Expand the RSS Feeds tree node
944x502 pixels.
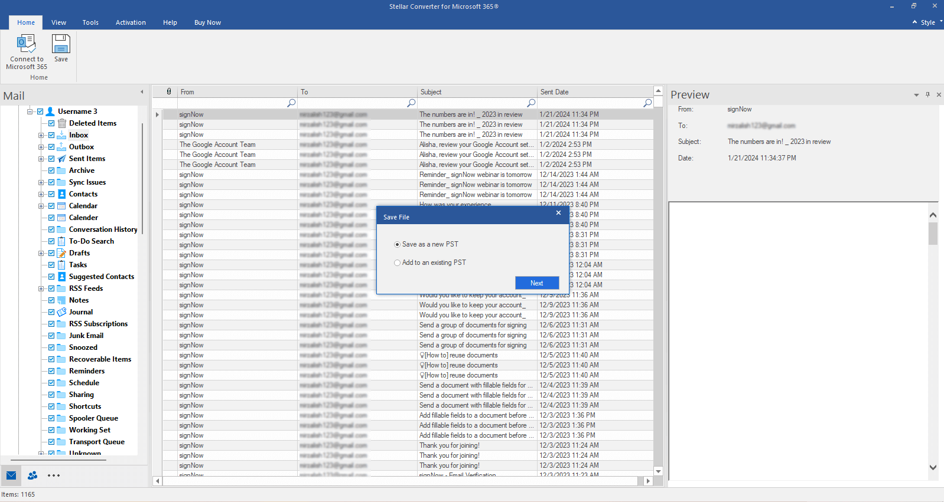click(x=41, y=288)
